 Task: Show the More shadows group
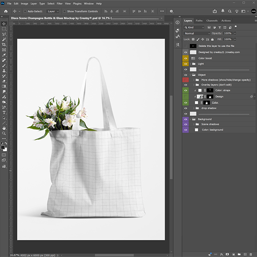(185, 80)
